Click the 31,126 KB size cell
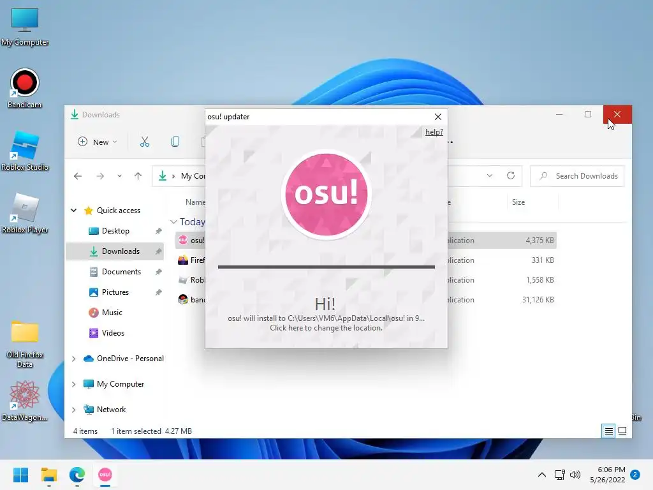 click(x=538, y=300)
